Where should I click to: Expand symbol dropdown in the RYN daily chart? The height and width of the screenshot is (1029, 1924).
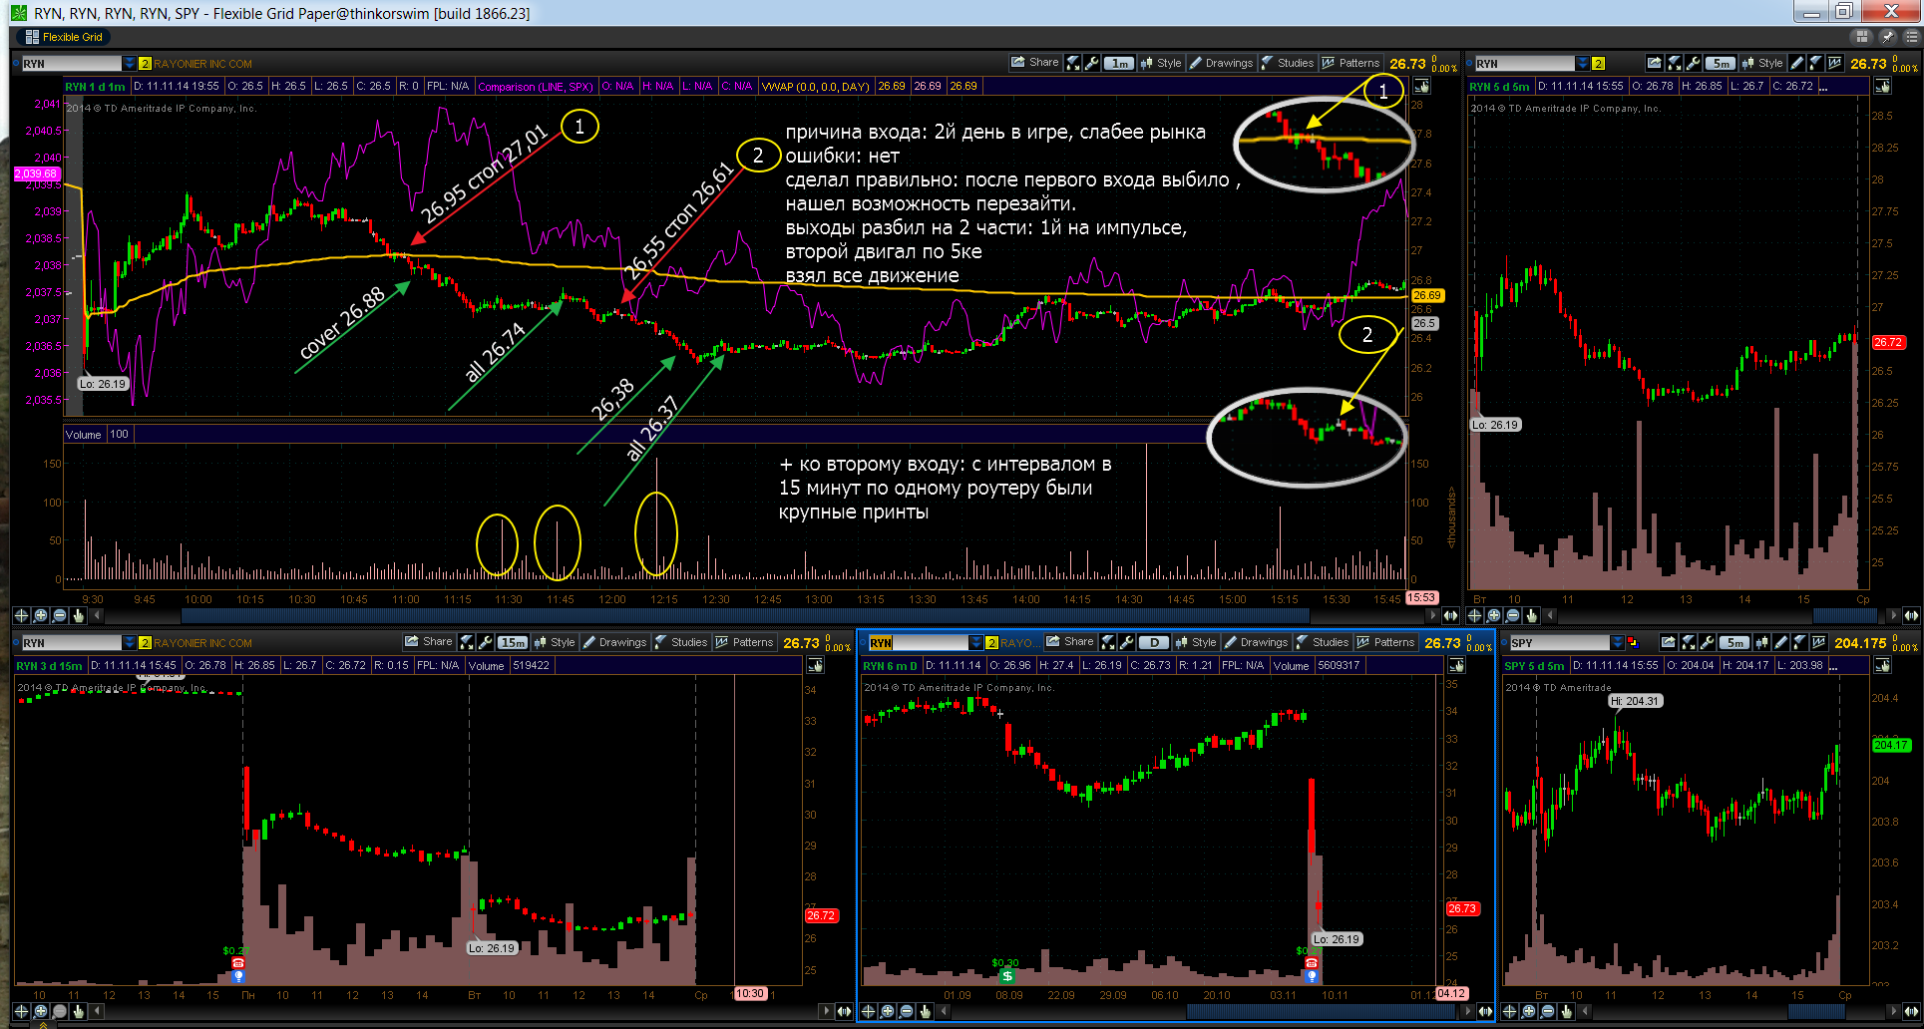pyautogui.click(x=976, y=643)
